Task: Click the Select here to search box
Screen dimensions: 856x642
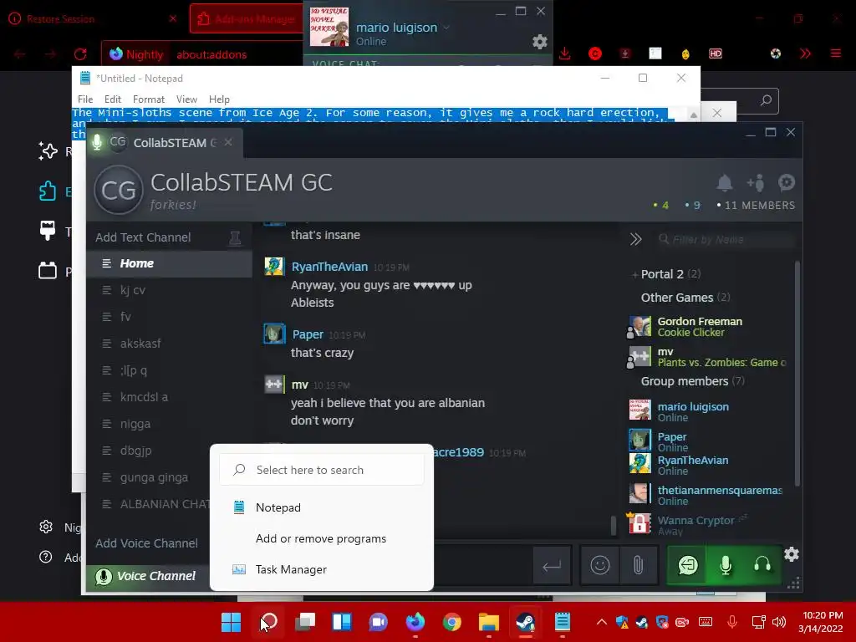Action: point(322,470)
